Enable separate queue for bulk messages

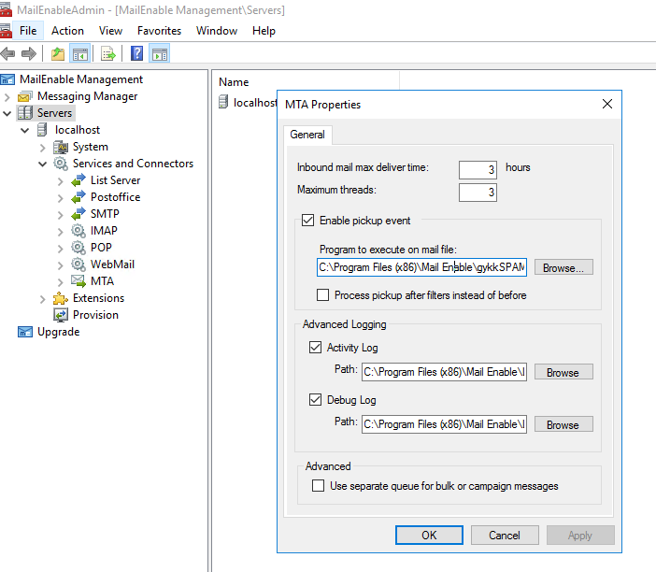(320, 486)
